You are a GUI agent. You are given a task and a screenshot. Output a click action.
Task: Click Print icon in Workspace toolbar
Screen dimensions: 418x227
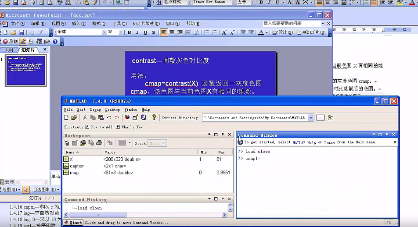click(99, 143)
